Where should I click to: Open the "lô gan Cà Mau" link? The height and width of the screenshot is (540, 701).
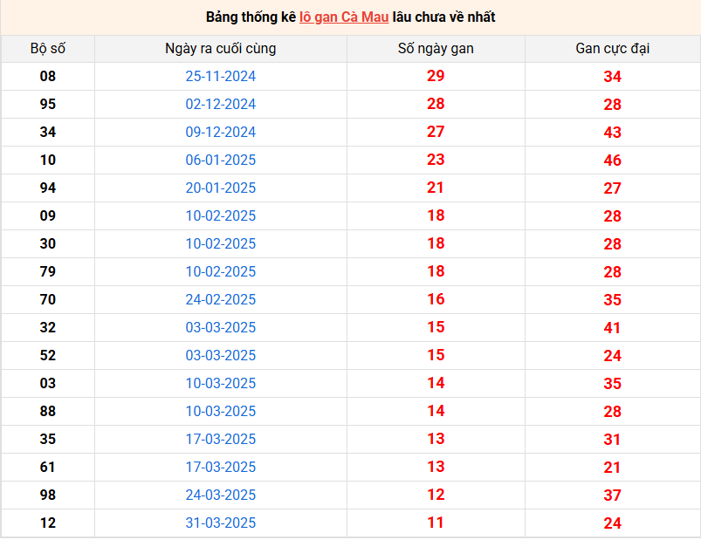coord(343,17)
